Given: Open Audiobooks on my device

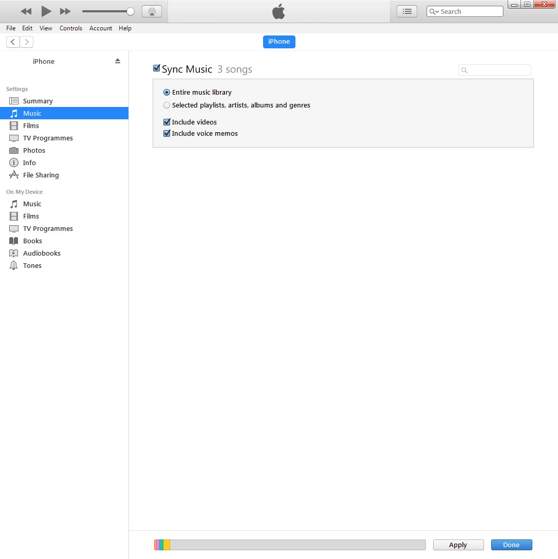Looking at the screenshot, I should point(42,253).
